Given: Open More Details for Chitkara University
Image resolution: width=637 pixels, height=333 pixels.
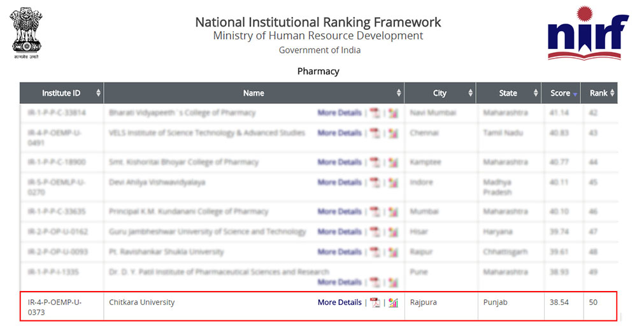Looking at the screenshot, I should point(340,302).
